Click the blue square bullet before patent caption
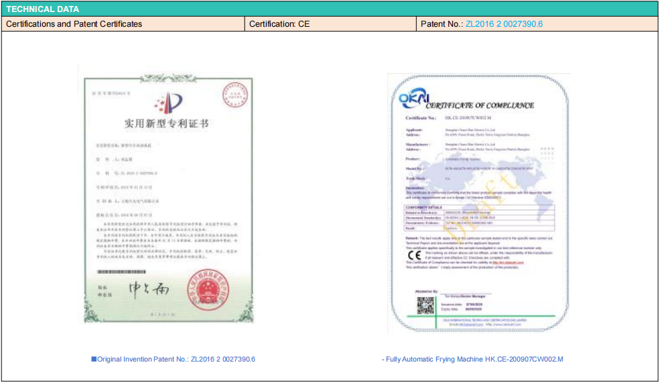664x385 pixels. (94, 360)
